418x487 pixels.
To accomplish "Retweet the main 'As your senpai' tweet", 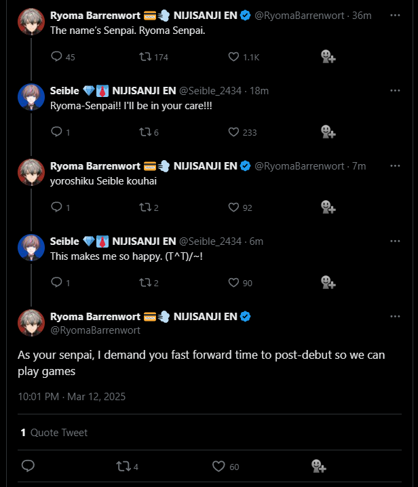I will click(122, 466).
